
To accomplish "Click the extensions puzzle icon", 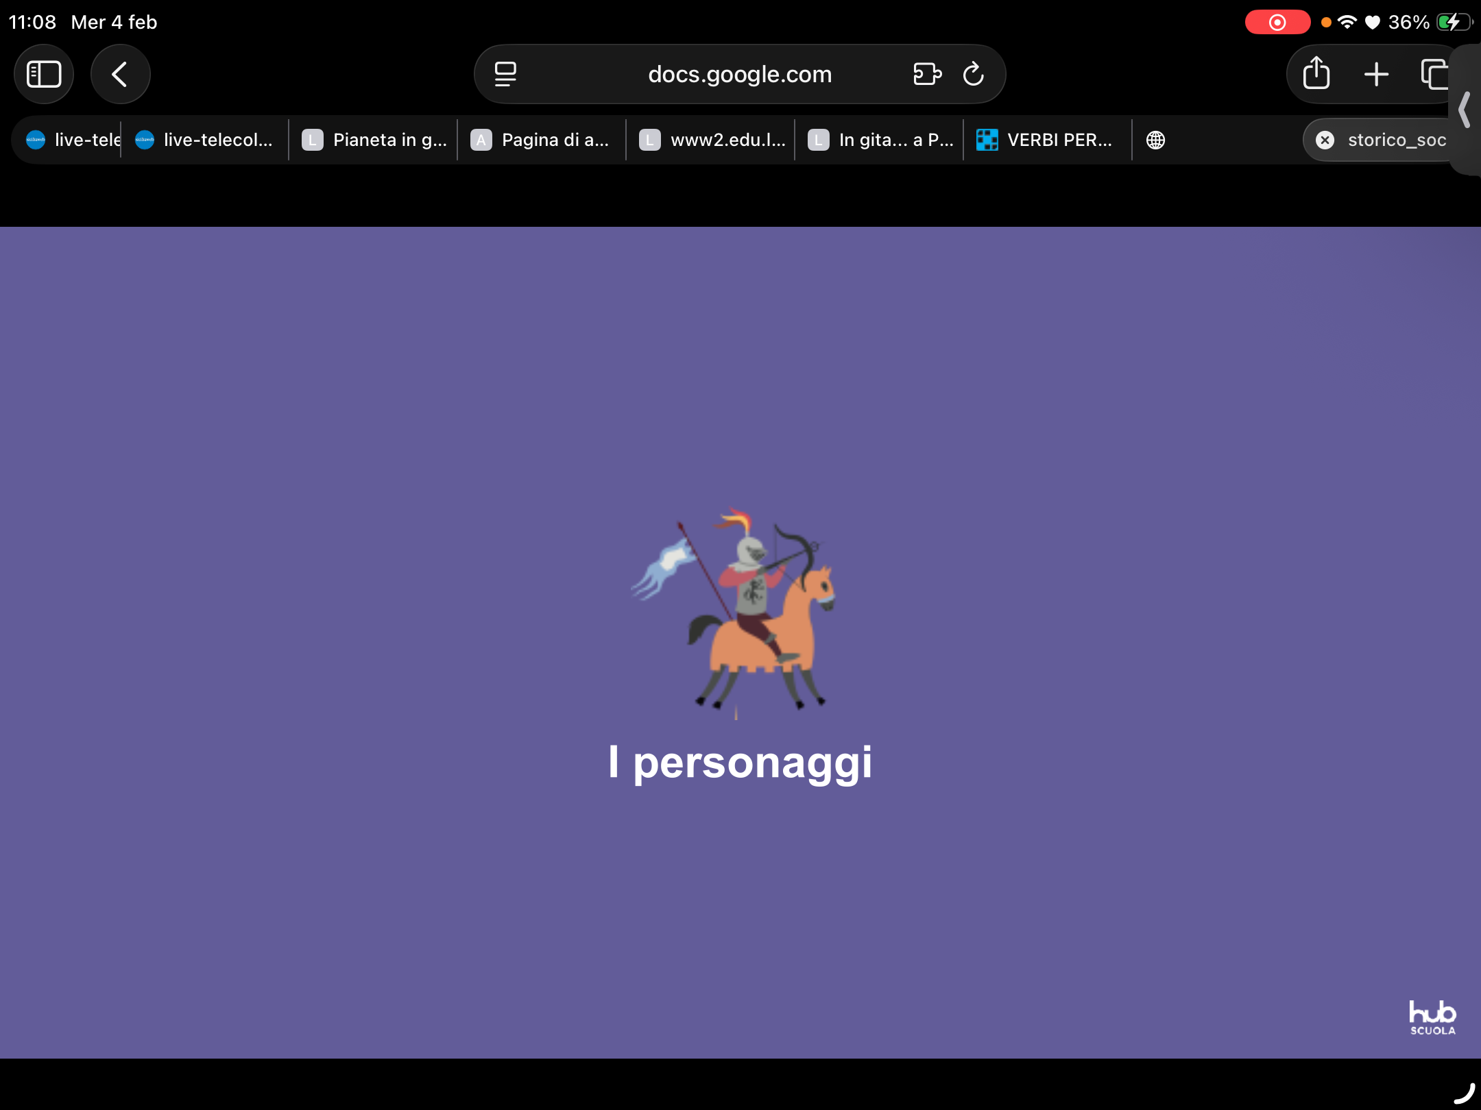I will coord(927,74).
